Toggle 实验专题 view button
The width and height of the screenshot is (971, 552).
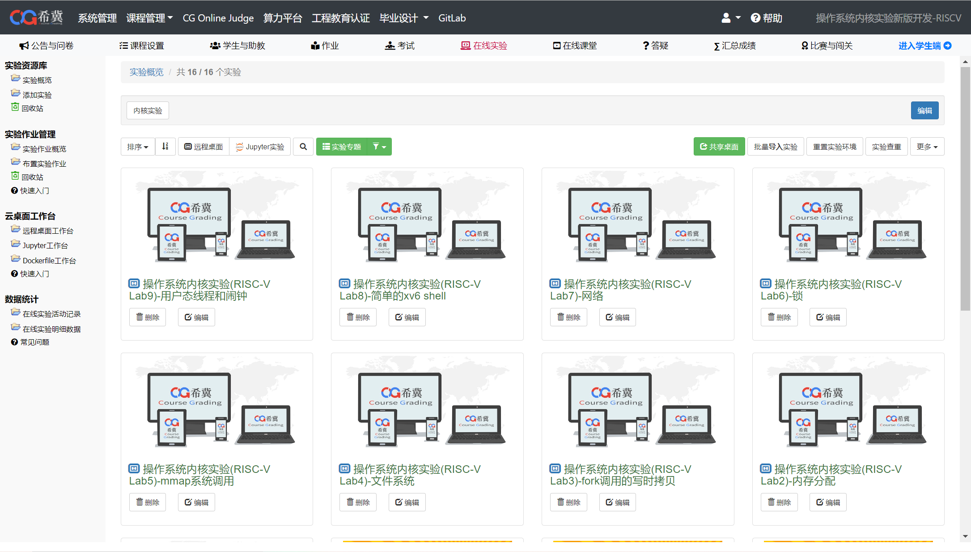click(342, 147)
